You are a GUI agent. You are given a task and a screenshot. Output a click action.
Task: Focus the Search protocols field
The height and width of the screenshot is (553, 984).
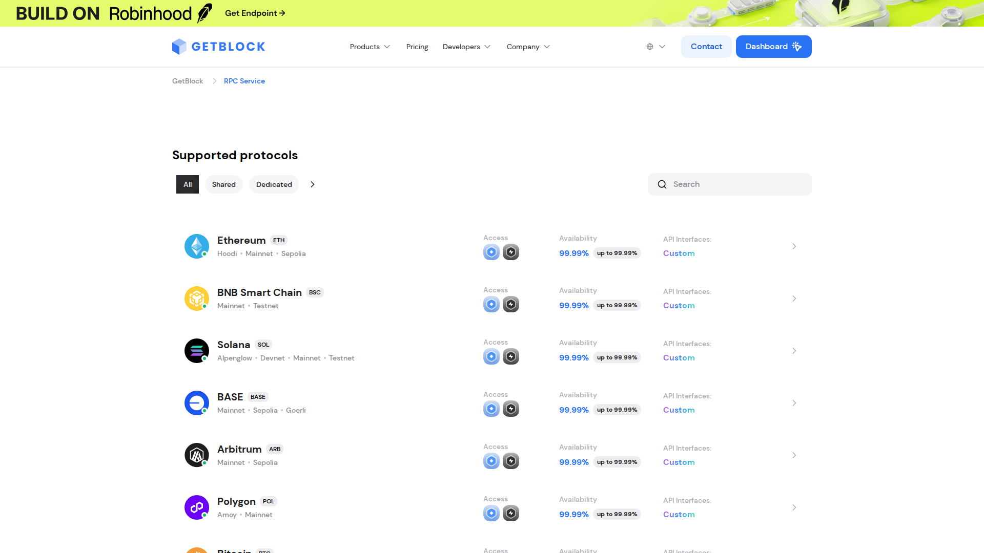tap(730, 184)
